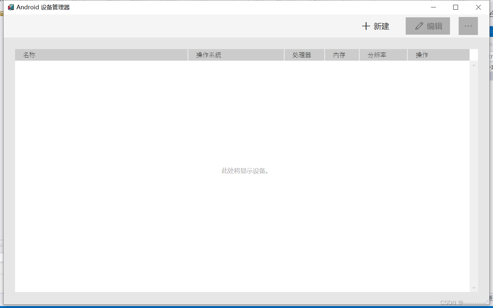Screen dimensions: 493x308
Task: Click the scrollbar up arrow
Action: tap(474, 65)
